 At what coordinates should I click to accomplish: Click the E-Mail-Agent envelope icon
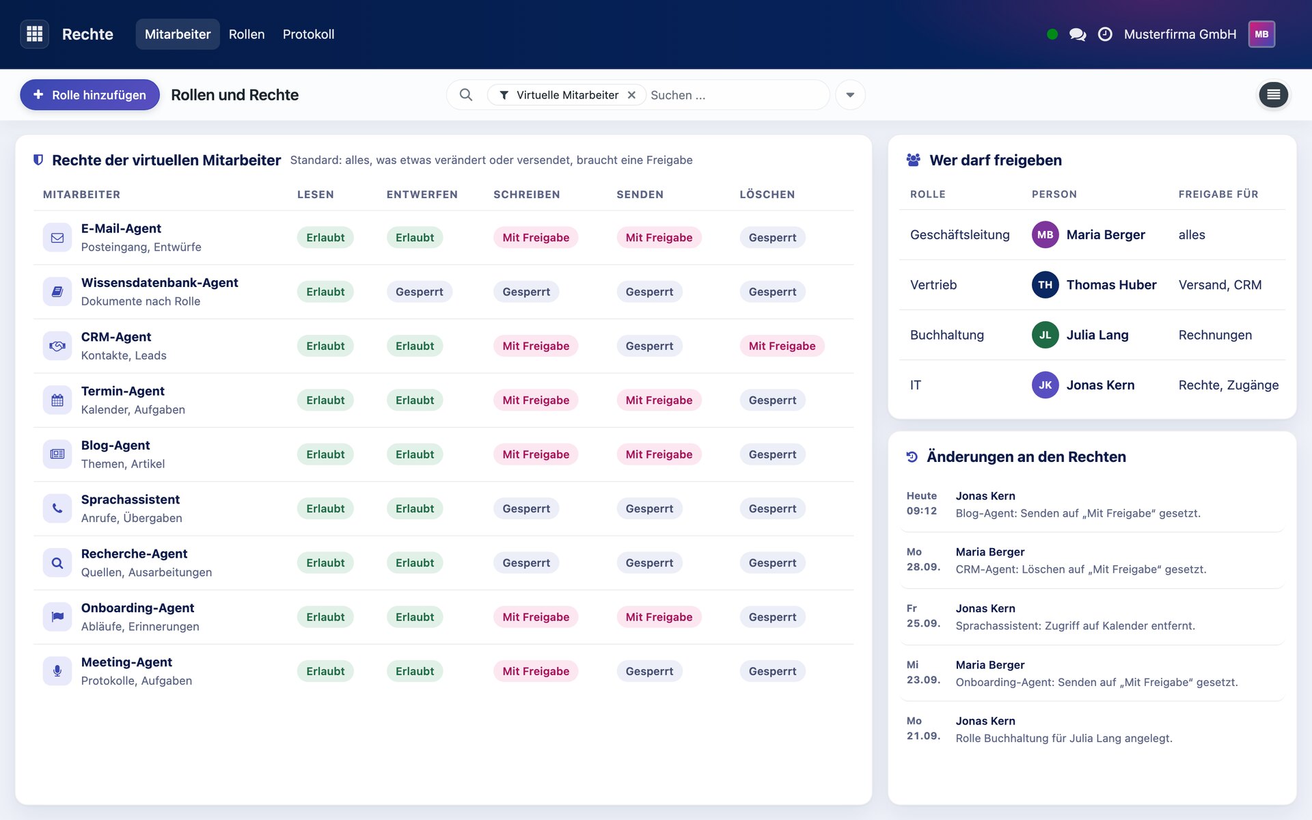click(57, 238)
